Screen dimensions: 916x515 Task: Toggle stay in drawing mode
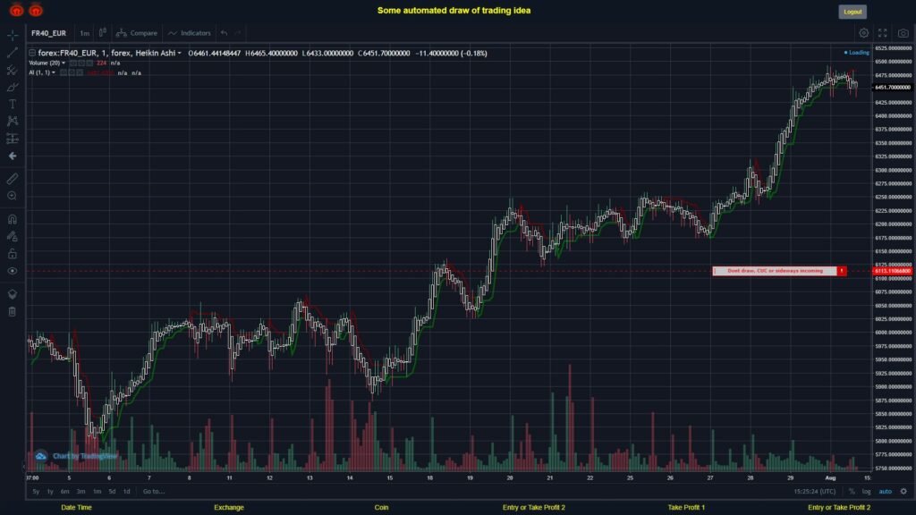click(13, 236)
